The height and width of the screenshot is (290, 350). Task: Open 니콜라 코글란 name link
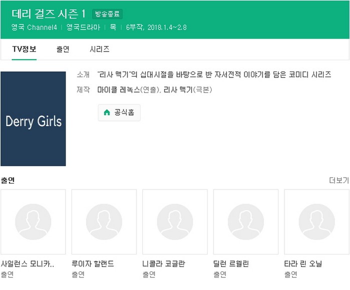click(x=163, y=263)
